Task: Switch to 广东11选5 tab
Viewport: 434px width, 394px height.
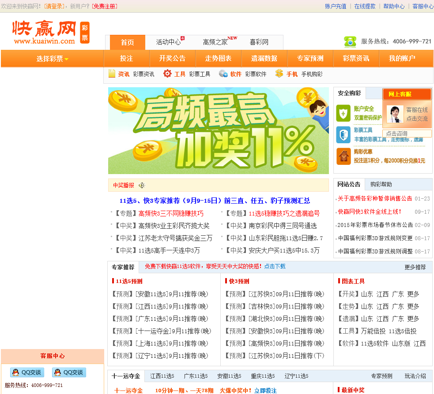Action: (196, 376)
